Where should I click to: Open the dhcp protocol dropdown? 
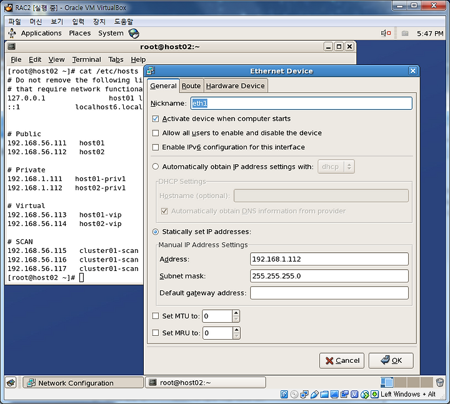point(336,167)
